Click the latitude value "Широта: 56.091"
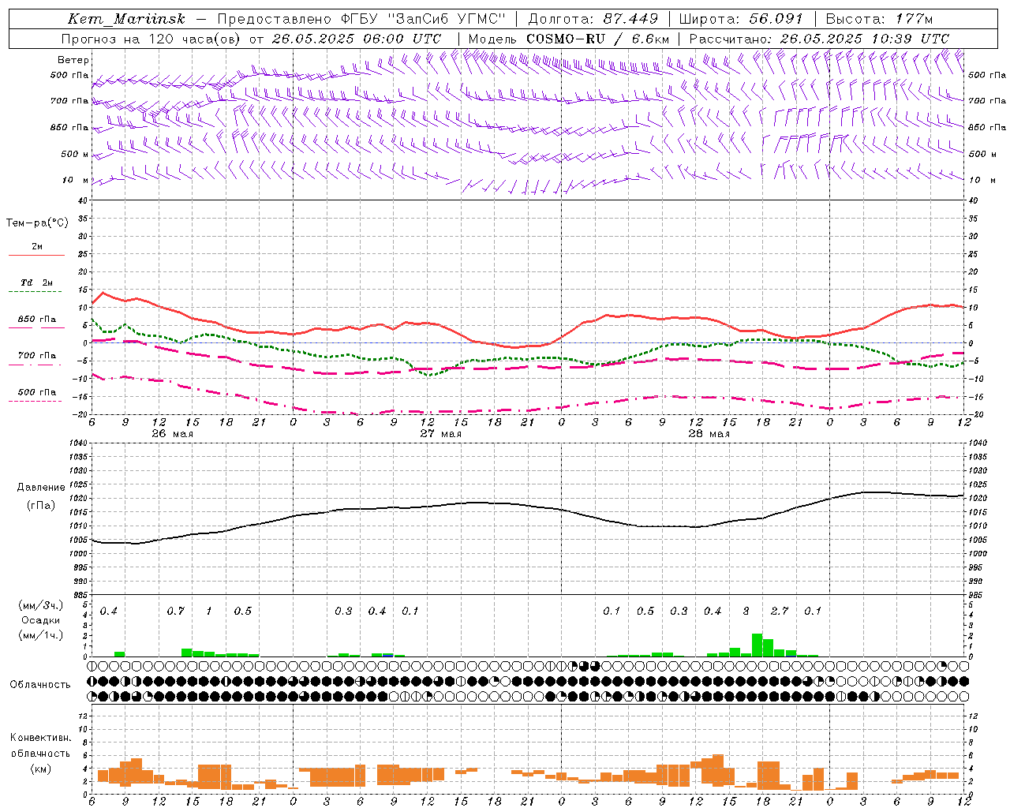 (741, 19)
